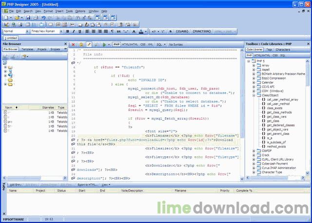312x223 pixels.
Task: Insert a paragraph mark with the pilcrow icon
Action: point(112,31)
